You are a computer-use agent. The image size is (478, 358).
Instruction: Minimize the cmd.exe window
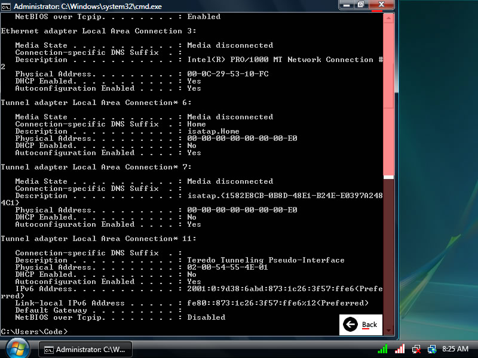coord(347,5)
